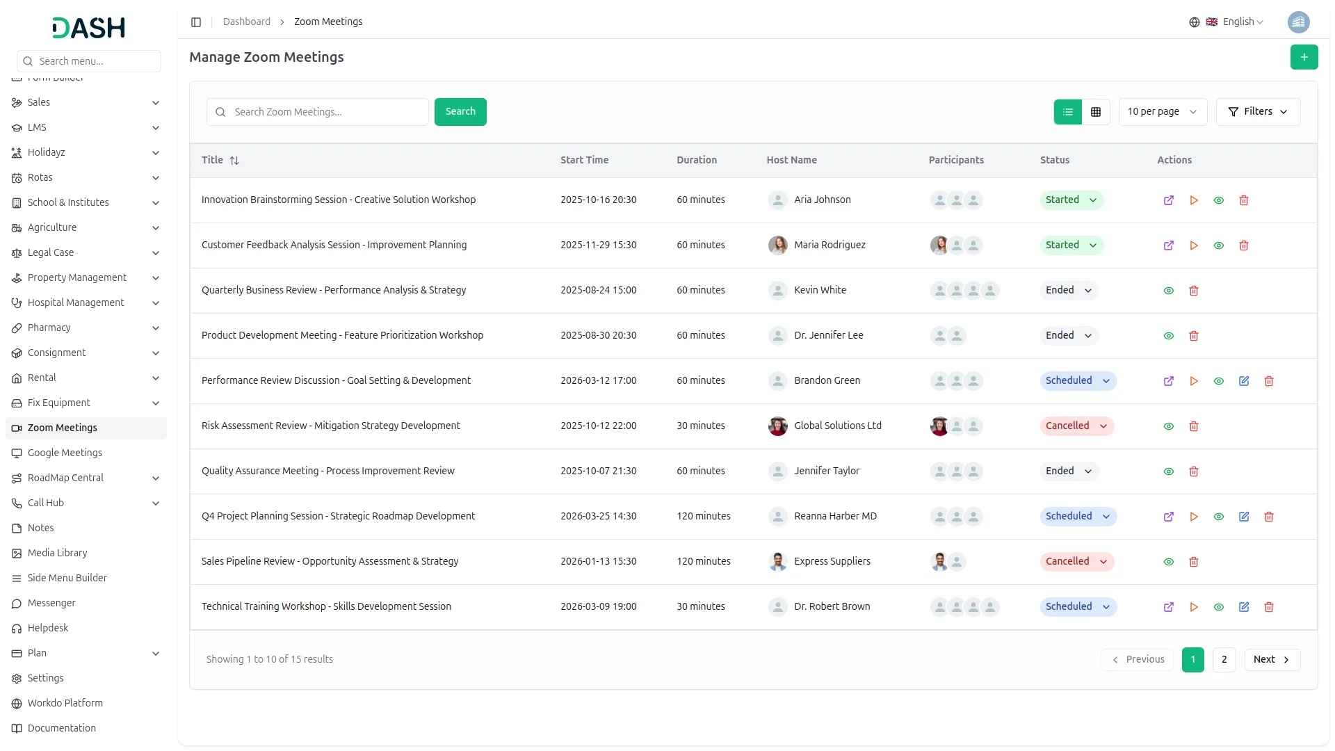Open status dropdown for Kevin White's meeting
This screenshot has height=751, width=1335.
pos(1069,291)
